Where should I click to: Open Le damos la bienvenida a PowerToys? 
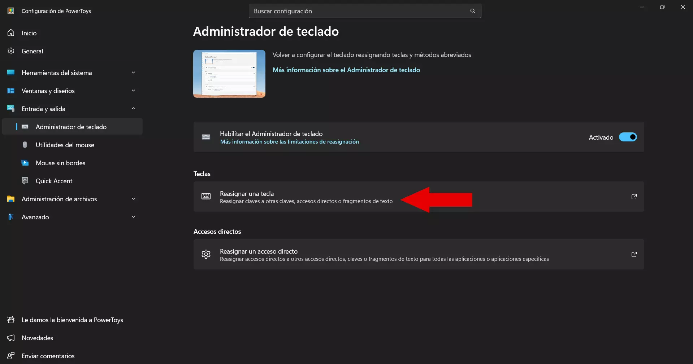[x=72, y=320]
